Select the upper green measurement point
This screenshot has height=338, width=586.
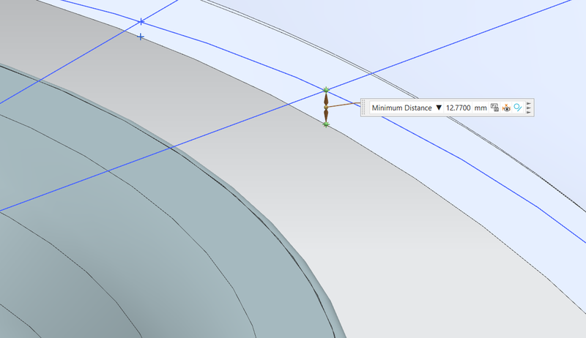pyautogui.click(x=326, y=90)
